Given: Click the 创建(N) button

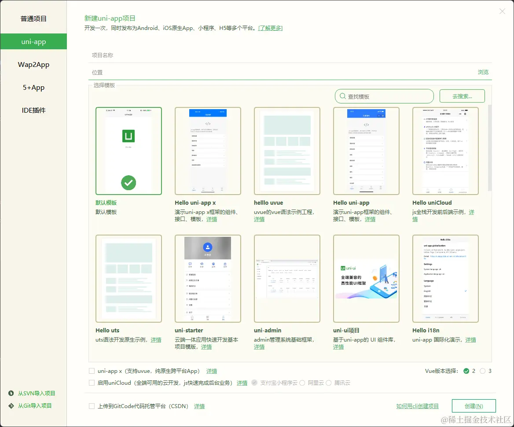Looking at the screenshot, I should click(474, 406).
